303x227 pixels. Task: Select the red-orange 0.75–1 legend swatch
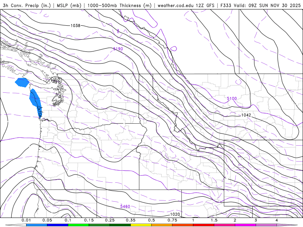(183, 225)
